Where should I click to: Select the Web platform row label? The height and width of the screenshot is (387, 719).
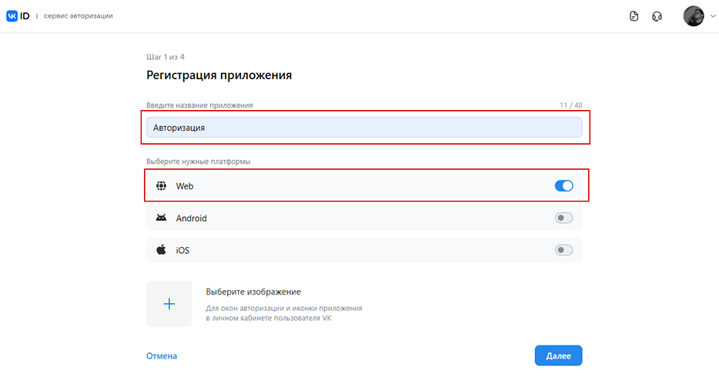click(x=185, y=186)
